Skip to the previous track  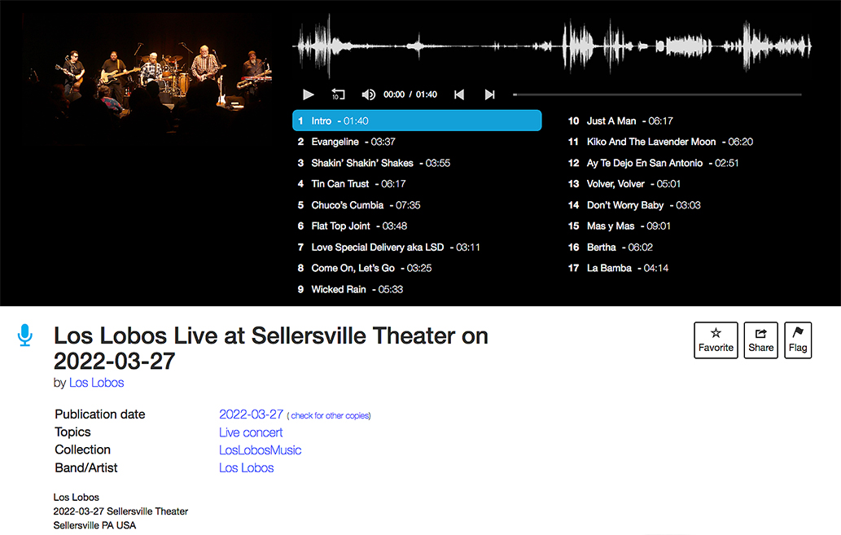[x=459, y=94]
